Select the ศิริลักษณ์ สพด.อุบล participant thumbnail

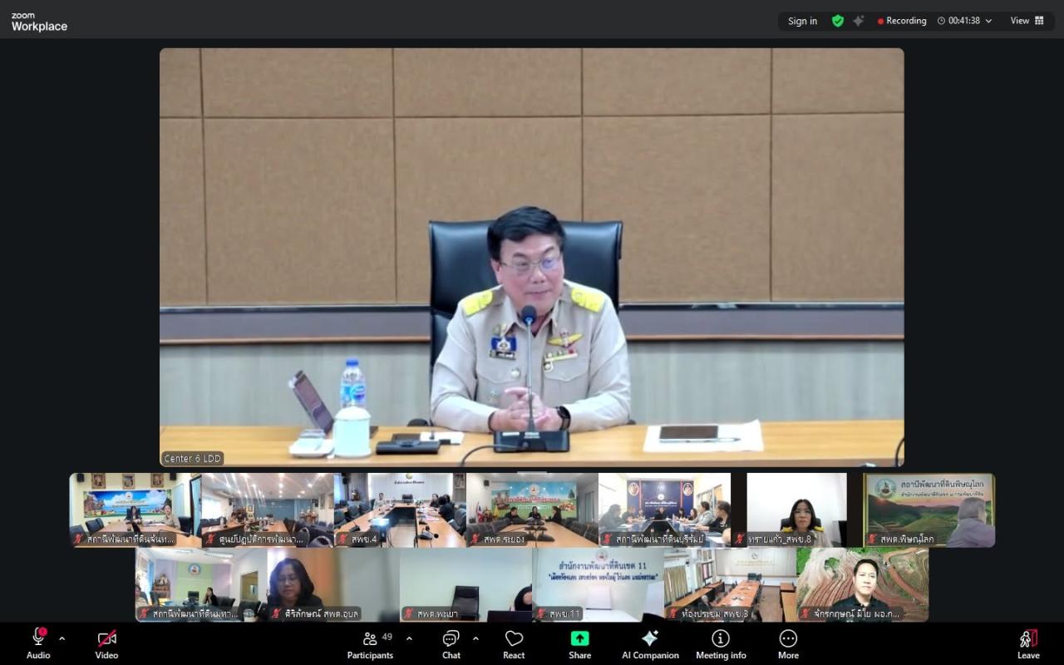[333, 584]
